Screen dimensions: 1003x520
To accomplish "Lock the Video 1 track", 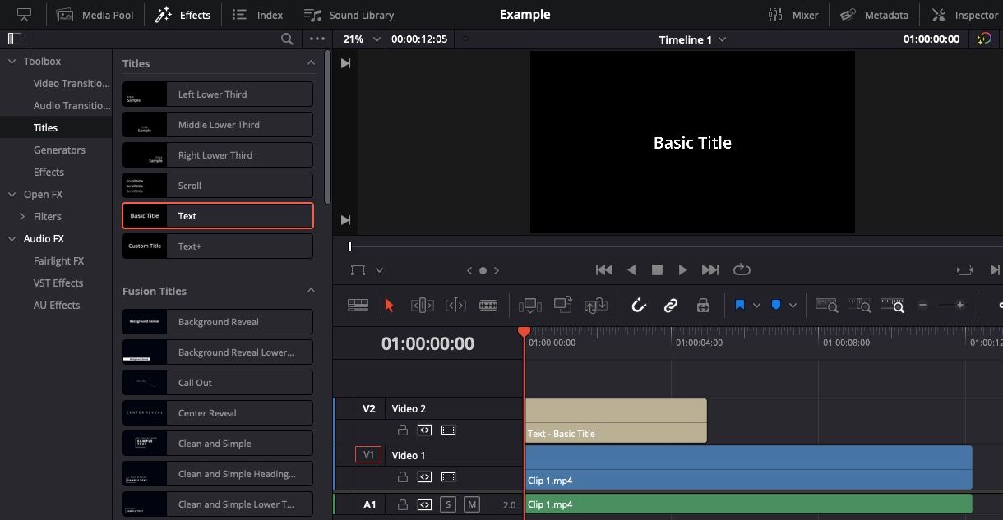I will pos(402,476).
